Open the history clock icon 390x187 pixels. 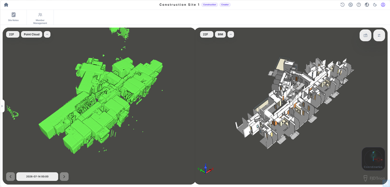342,5
